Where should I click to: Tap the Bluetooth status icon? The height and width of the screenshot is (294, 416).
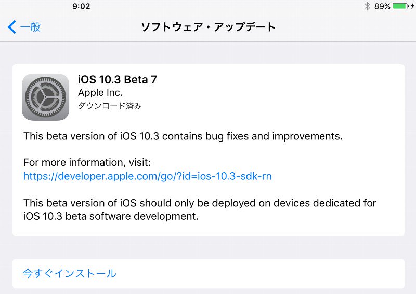point(367,6)
